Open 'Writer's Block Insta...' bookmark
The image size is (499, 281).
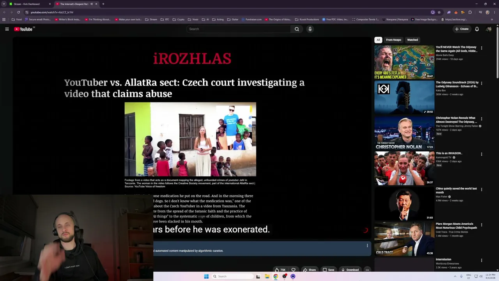coord(67,20)
